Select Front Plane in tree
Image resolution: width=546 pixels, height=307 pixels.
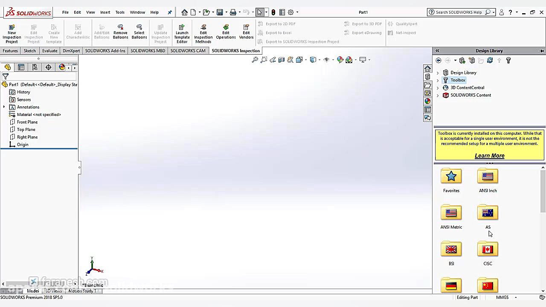(27, 122)
